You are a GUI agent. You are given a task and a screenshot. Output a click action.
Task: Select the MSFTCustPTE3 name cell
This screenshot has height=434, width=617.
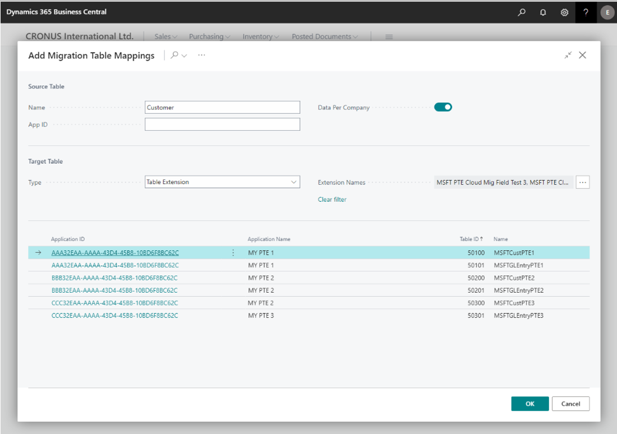click(x=514, y=303)
